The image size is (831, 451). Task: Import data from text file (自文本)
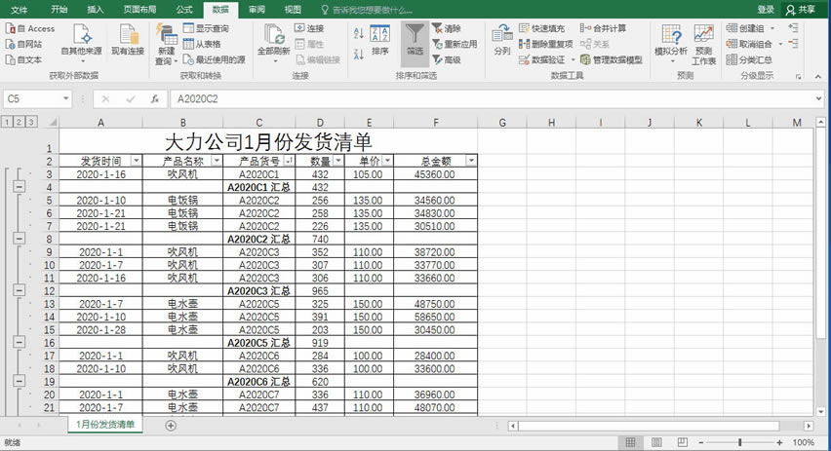click(x=23, y=59)
